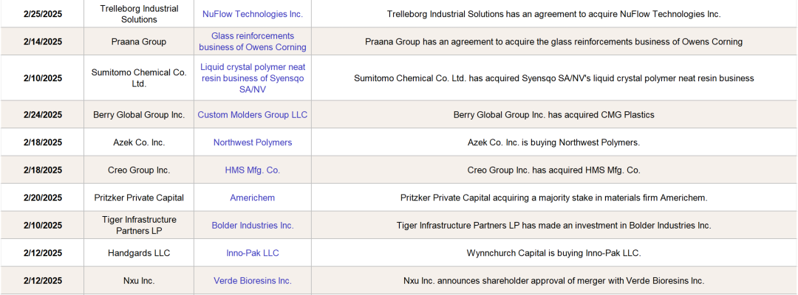Open the Americhem link
This screenshot has height=295, width=798.
click(252, 198)
